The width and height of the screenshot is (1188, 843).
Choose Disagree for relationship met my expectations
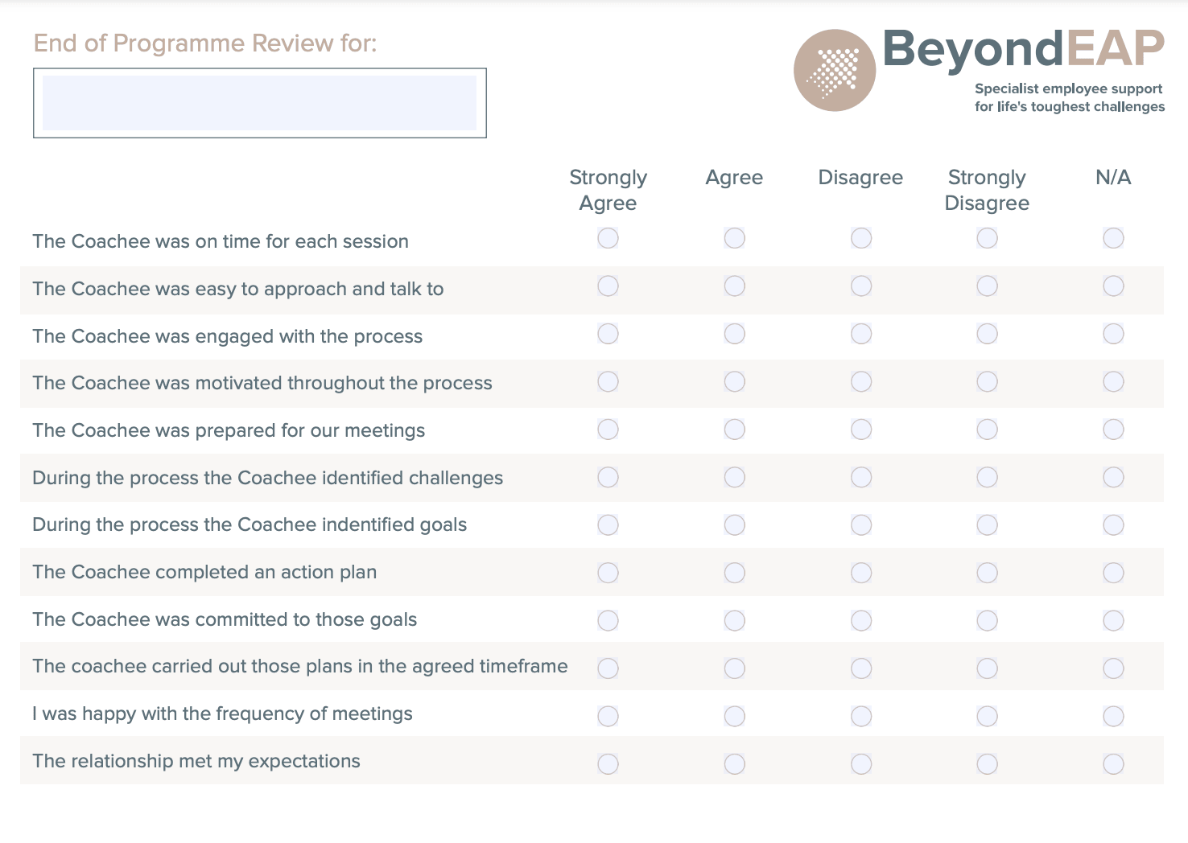click(861, 763)
